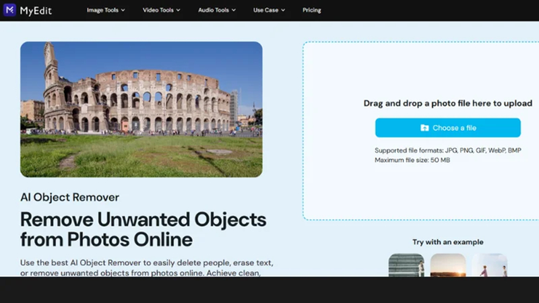Open the Use Case menu
539x303 pixels.
click(x=269, y=10)
